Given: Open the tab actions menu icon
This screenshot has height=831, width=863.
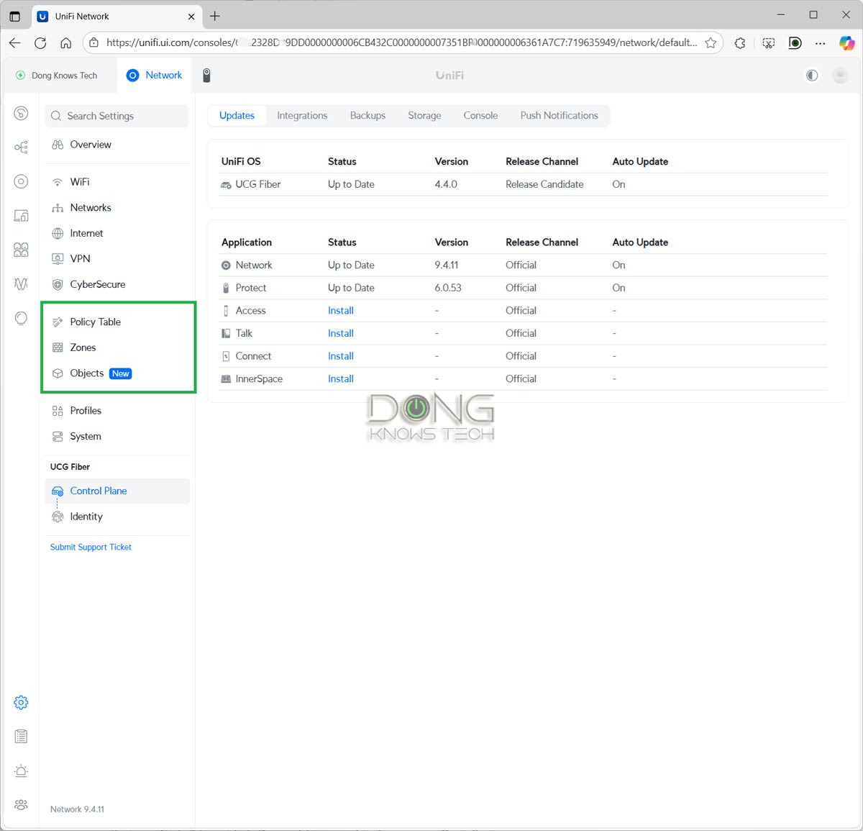Looking at the screenshot, I should pos(14,16).
